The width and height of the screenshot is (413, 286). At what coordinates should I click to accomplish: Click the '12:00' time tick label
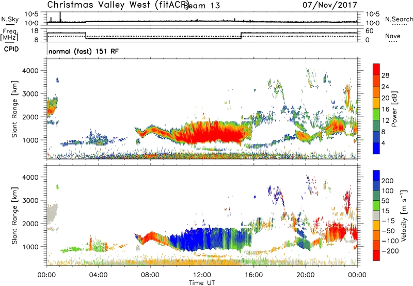click(202, 275)
